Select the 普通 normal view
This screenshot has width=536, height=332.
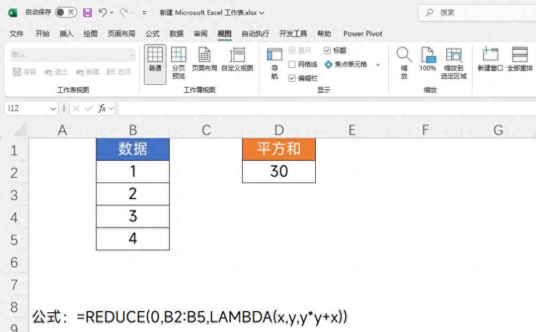point(155,64)
